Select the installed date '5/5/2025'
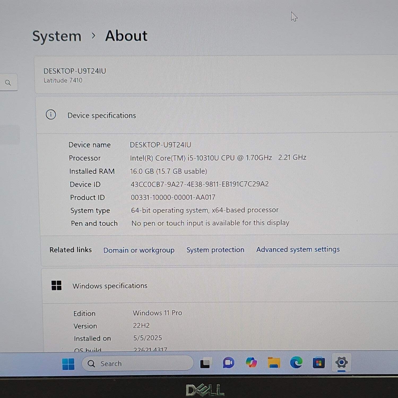The height and width of the screenshot is (398, 398). pyautogui.click(x=148, y=338)
